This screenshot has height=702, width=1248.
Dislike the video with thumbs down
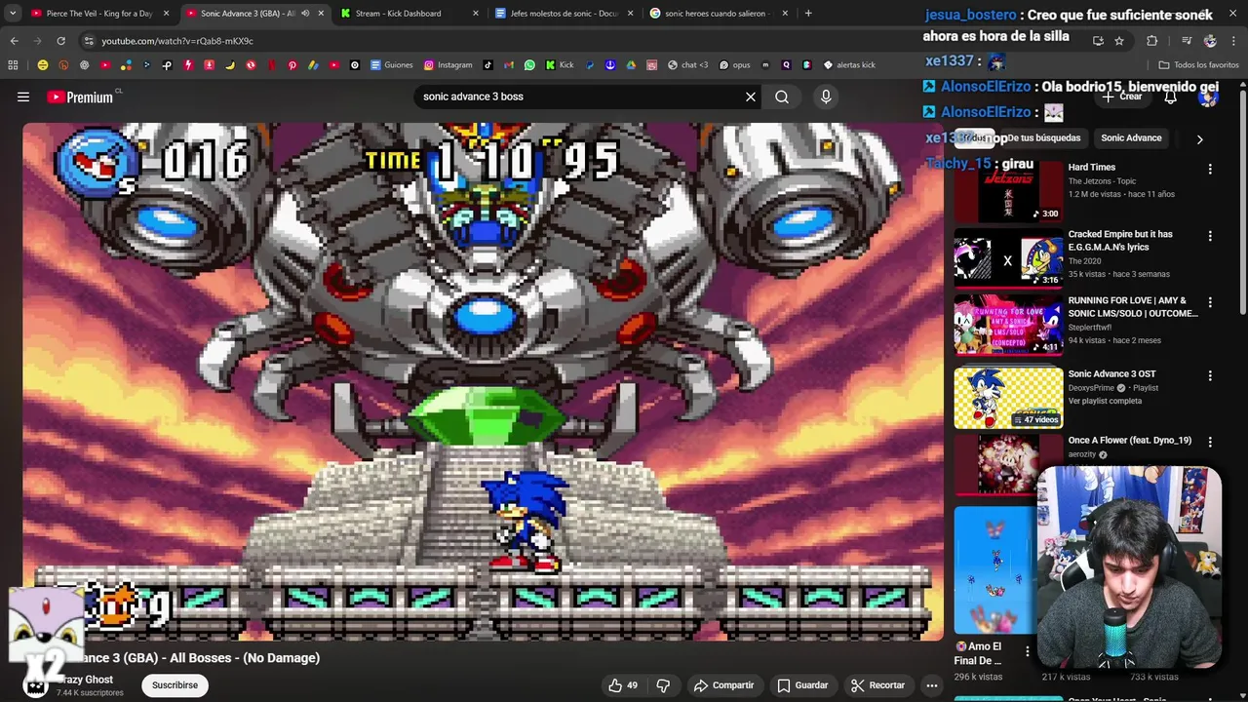[x=663, y=685]
